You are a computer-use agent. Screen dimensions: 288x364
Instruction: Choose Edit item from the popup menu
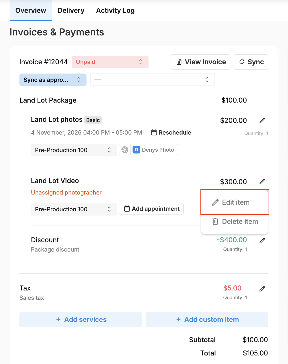pos(234,202)
